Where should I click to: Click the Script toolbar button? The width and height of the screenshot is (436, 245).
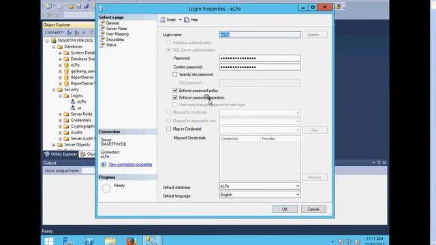point(168,20)
